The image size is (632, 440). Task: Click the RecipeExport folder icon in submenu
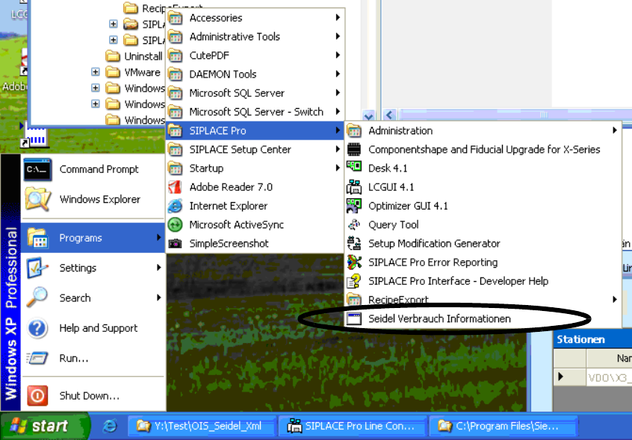coord(354,300)
